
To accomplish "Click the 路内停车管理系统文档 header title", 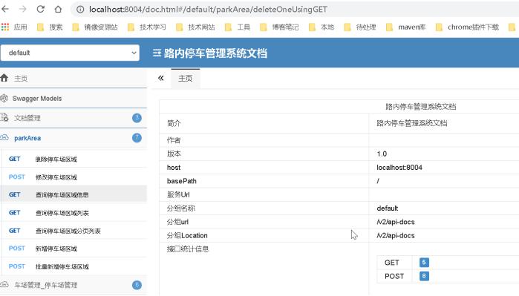I will tap(215, 53).
